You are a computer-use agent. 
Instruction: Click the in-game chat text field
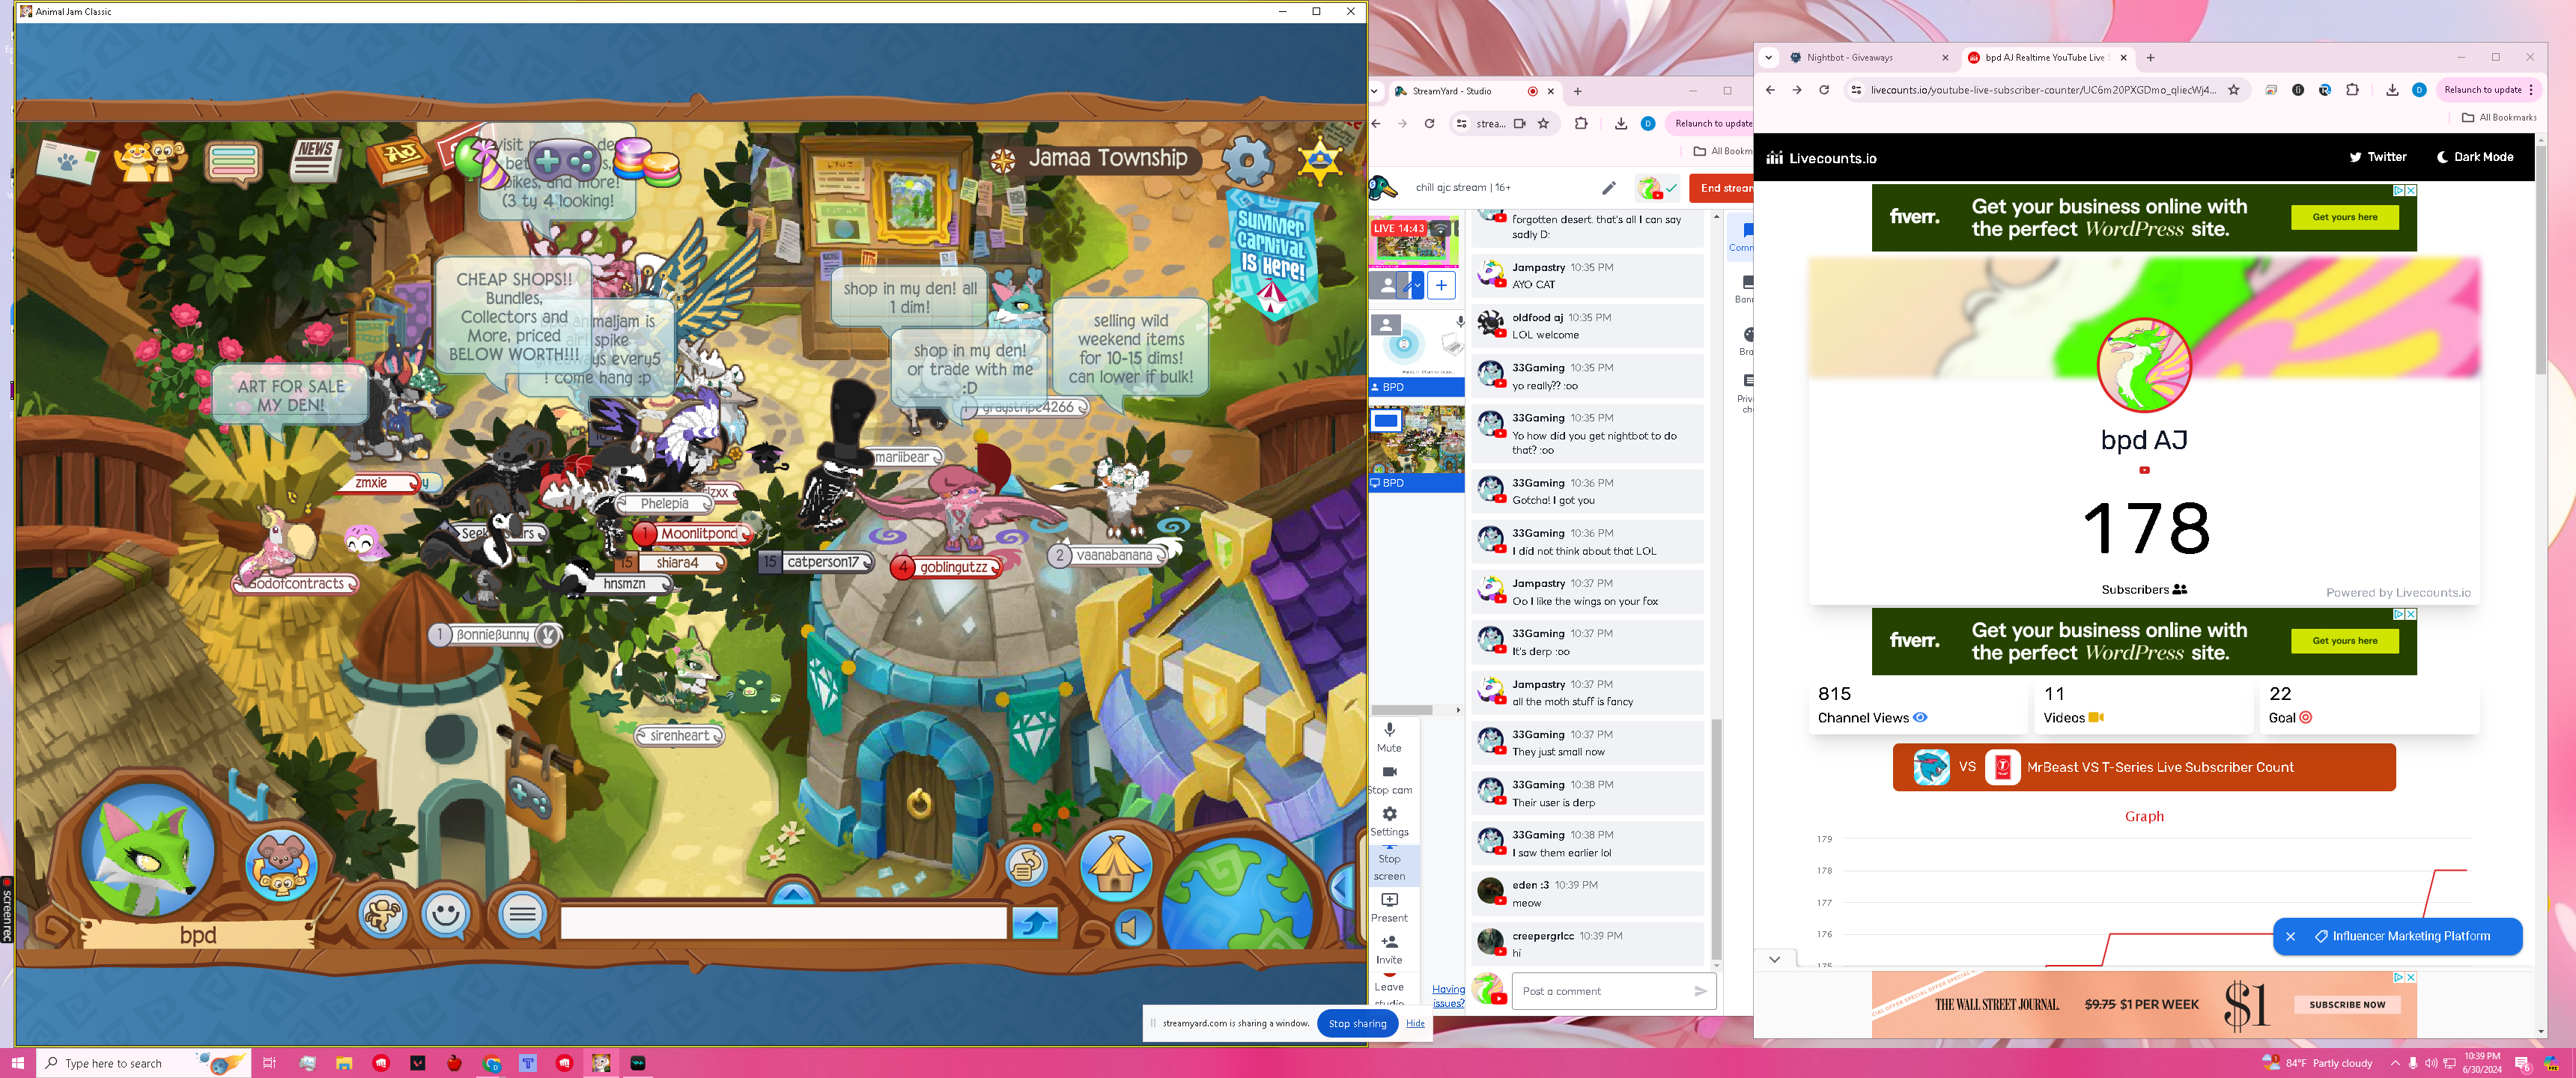tap(783, 923)
